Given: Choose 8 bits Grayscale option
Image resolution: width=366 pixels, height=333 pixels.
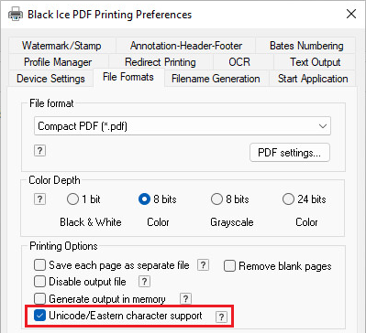Looking at the screenshot, I should coord(216,199).
